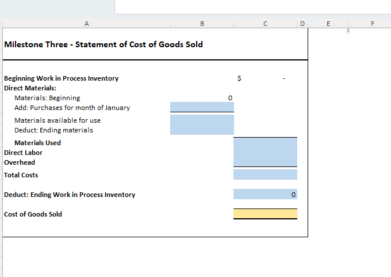Select 'Materials Used' label cell

pyautogui.click(x=37, y=143)
